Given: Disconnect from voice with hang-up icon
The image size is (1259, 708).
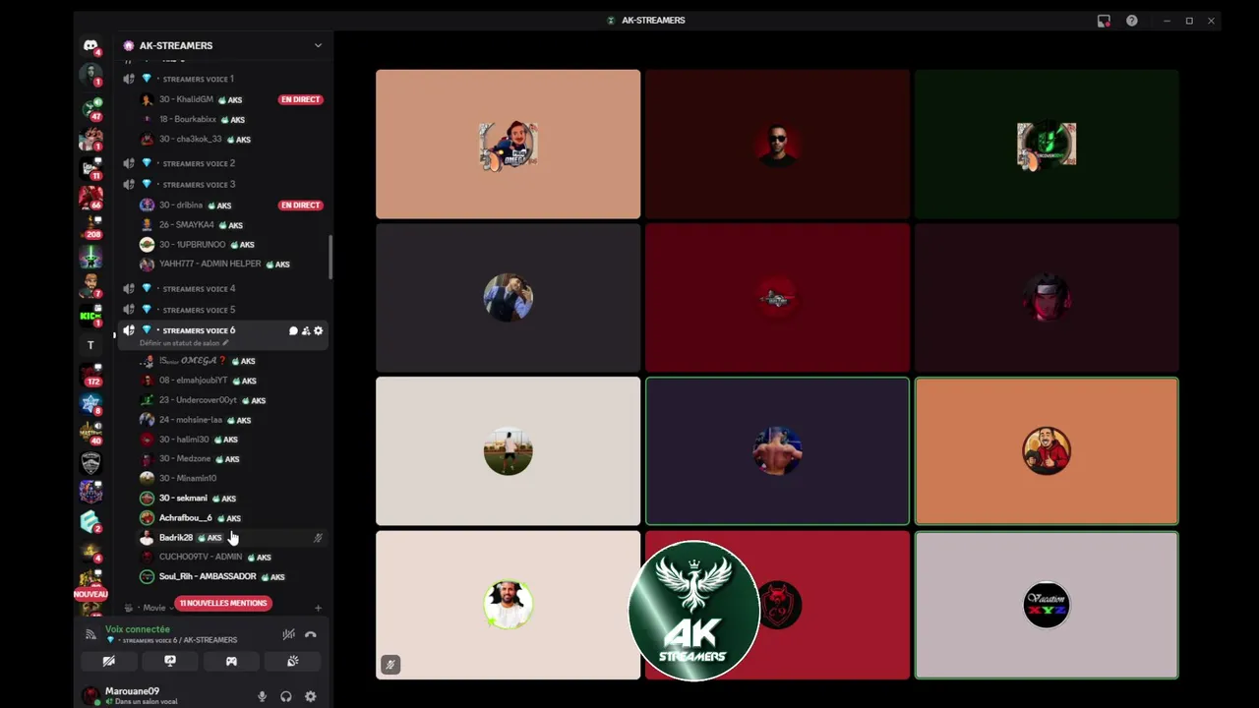Looking at the screenshot, I should tap(311, 634).
